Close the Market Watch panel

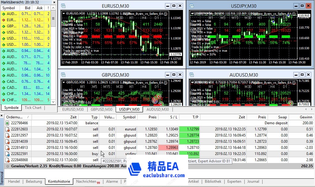point(54,2)
